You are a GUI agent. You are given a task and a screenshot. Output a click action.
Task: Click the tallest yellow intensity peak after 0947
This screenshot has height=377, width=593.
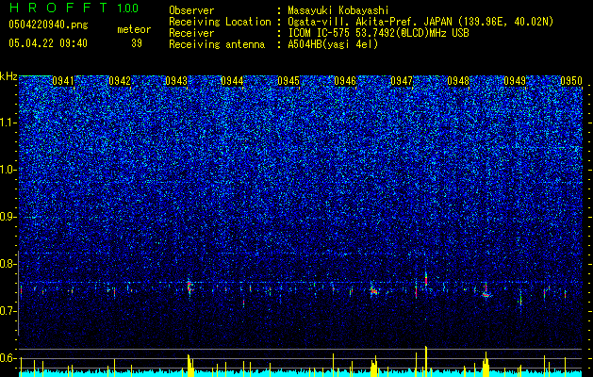426,359
